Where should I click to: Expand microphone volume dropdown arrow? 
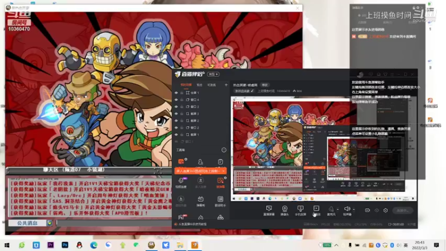(x=338, y=210)
